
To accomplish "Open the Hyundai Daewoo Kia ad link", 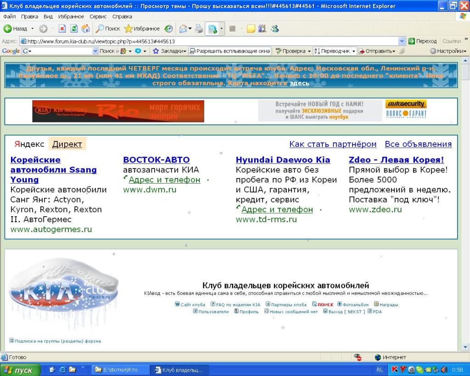I will (x=283, y=160).
